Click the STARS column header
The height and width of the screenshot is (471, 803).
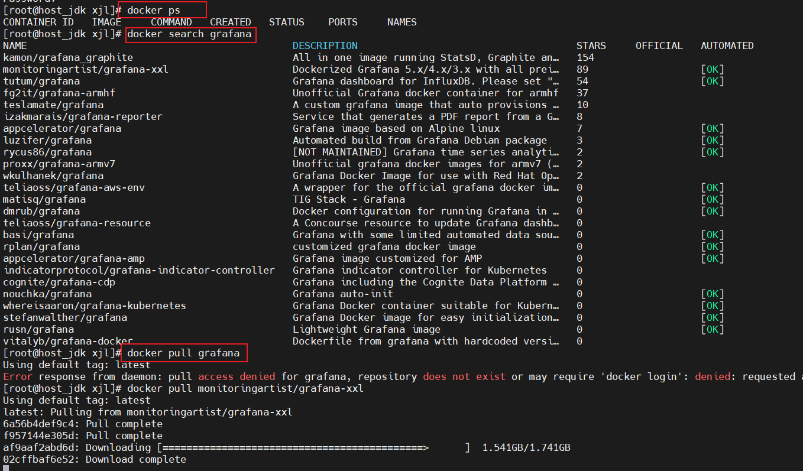591,46
